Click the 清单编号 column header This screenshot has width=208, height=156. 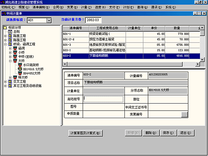76,28
